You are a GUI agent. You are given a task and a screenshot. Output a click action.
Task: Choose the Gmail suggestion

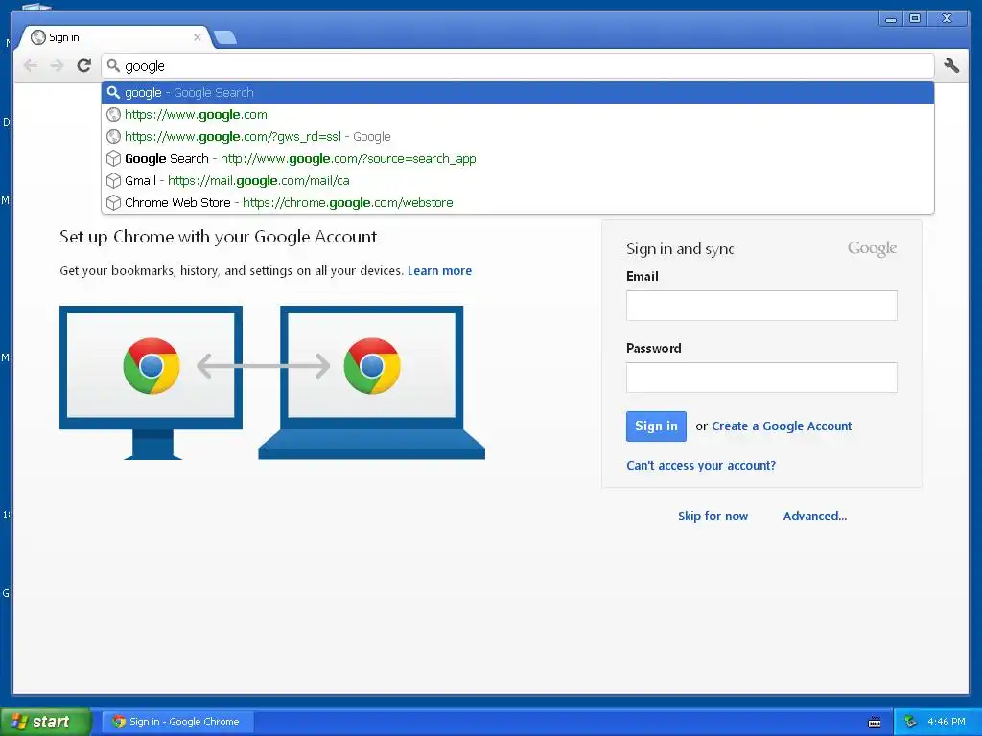[517, 180]
